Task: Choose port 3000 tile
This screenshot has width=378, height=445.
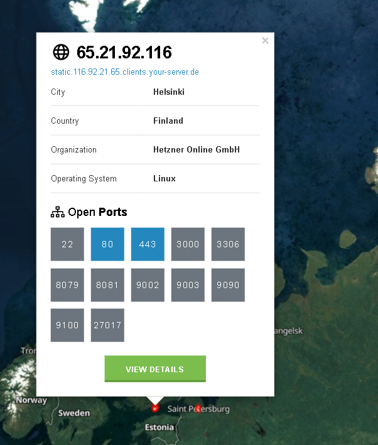Action: point(188,244)
